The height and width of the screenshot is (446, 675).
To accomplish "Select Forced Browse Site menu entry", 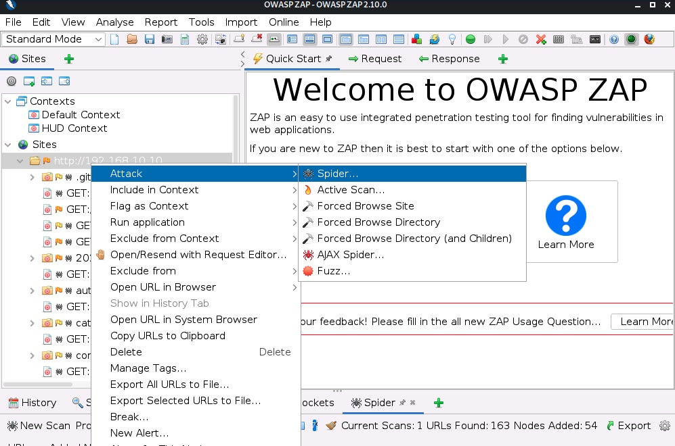I will (x=412, y=206).
